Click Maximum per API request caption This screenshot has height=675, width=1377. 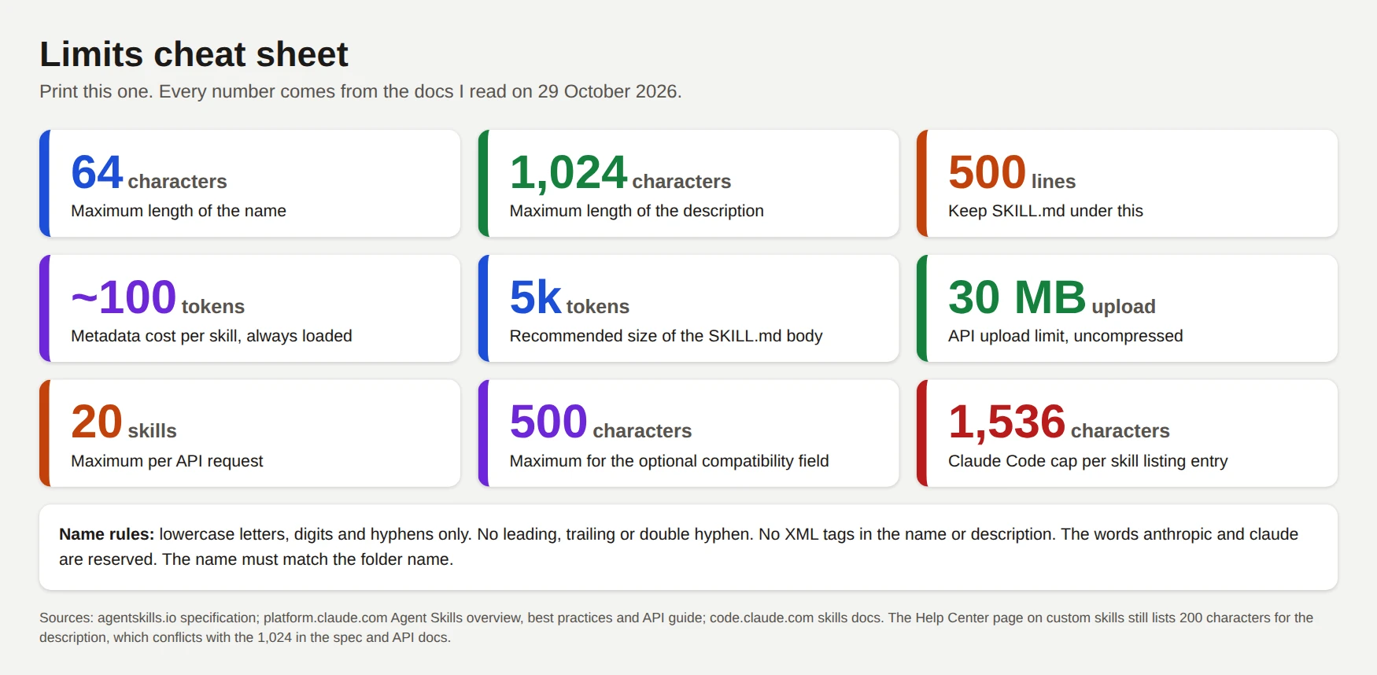point(167,461)
